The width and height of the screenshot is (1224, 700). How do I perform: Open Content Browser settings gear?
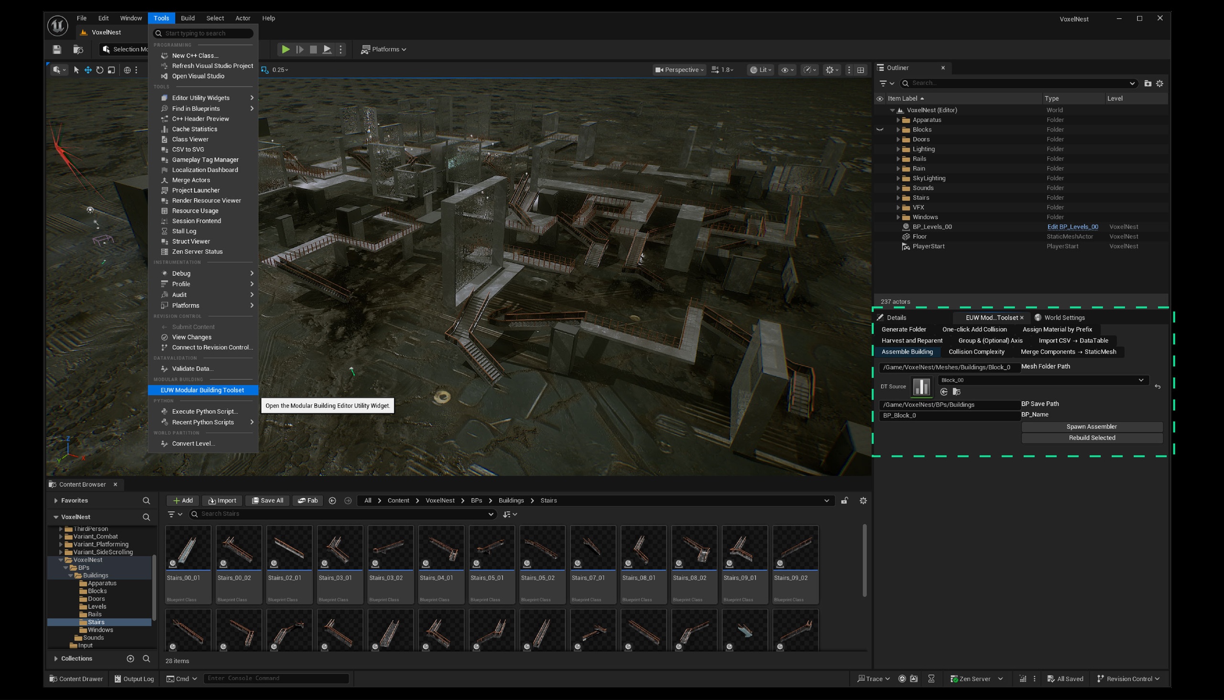pyautogui.click(x=863, y=500)
